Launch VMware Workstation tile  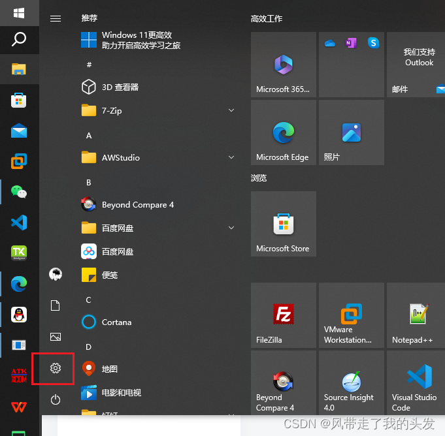click(x=352, y=315)
